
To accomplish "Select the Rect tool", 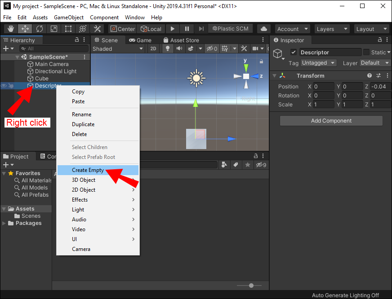I will point(68,29).
